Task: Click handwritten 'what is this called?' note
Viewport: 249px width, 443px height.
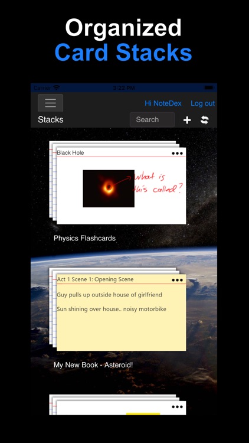Action: pos(158,183)
